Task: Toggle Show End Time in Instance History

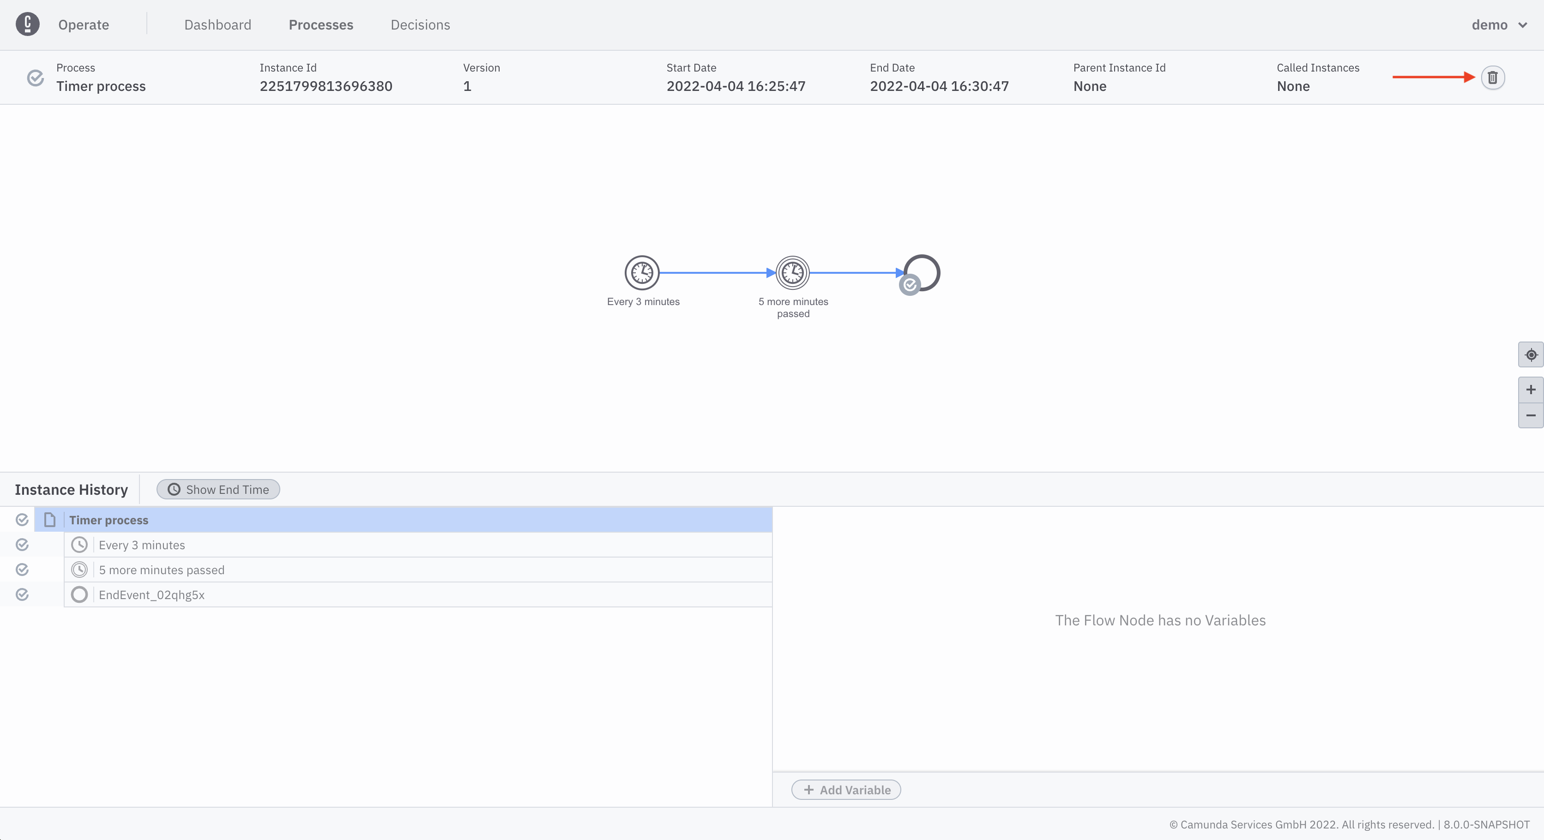Action: coord(217,488)
